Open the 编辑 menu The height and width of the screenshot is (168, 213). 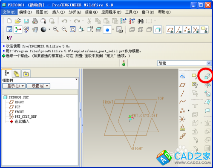click(26, 12)
